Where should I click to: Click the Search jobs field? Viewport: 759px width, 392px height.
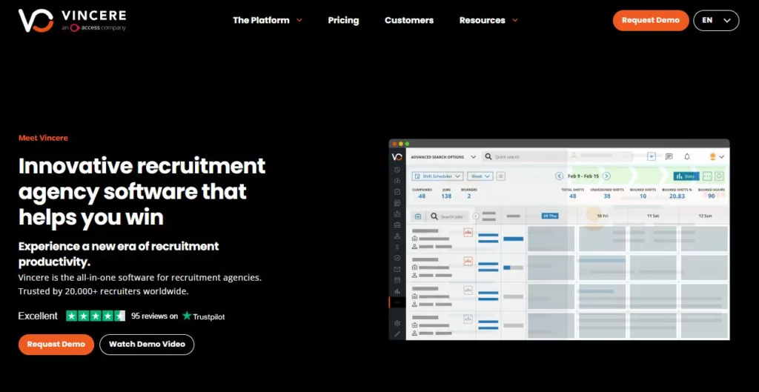coord(447,217)
